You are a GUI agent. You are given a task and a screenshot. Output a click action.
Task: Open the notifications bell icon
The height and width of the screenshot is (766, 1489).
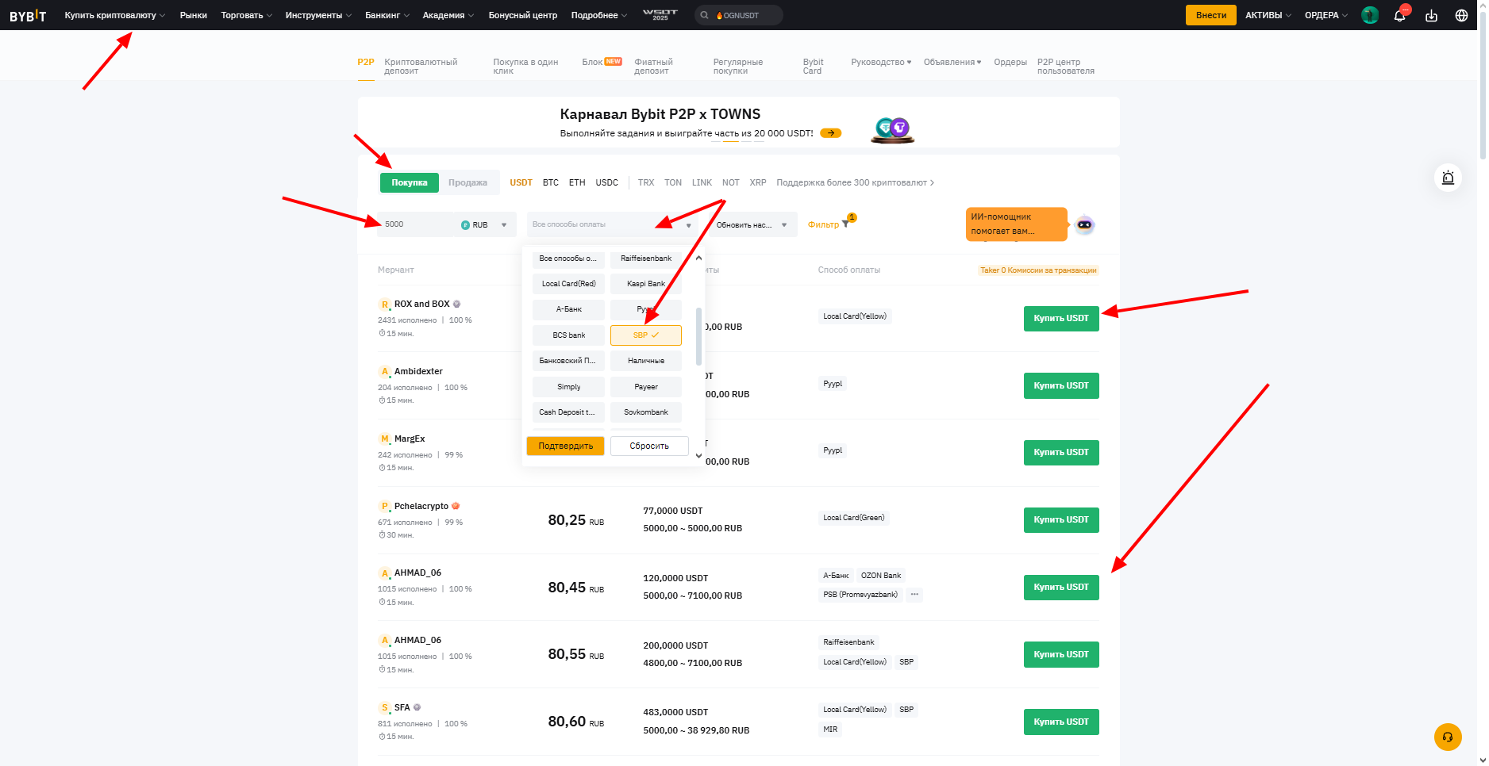(x=1400, y=15)
